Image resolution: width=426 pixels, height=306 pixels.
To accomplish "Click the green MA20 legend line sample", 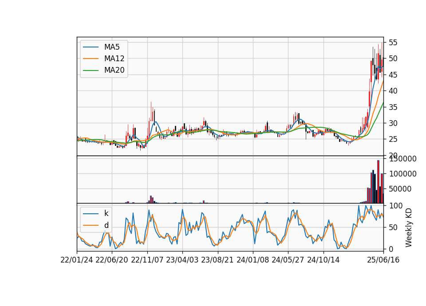I will click(x=91, y=70).
